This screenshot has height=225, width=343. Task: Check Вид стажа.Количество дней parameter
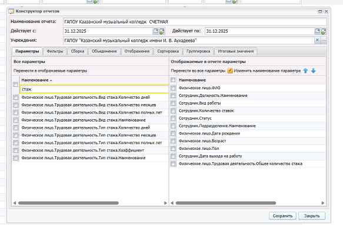[15, 98]
